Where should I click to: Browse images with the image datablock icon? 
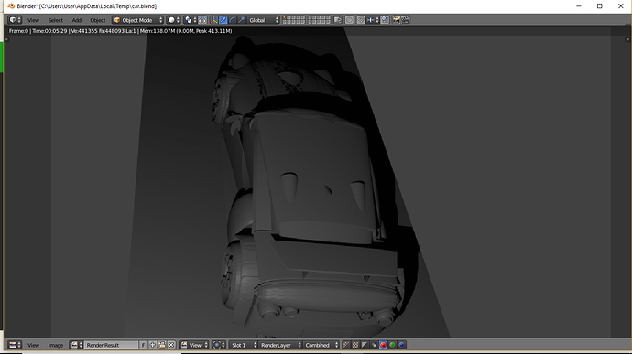click(x=76, y=345)
